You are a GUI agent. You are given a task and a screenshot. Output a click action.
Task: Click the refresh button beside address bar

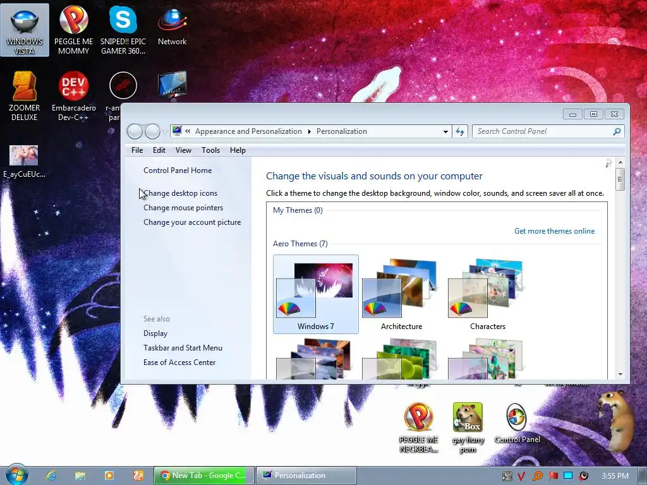(x=460, y=131)
